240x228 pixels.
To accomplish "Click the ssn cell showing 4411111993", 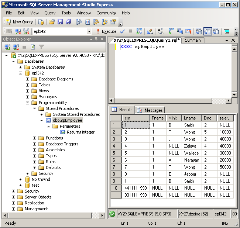I will coord(136,188).
